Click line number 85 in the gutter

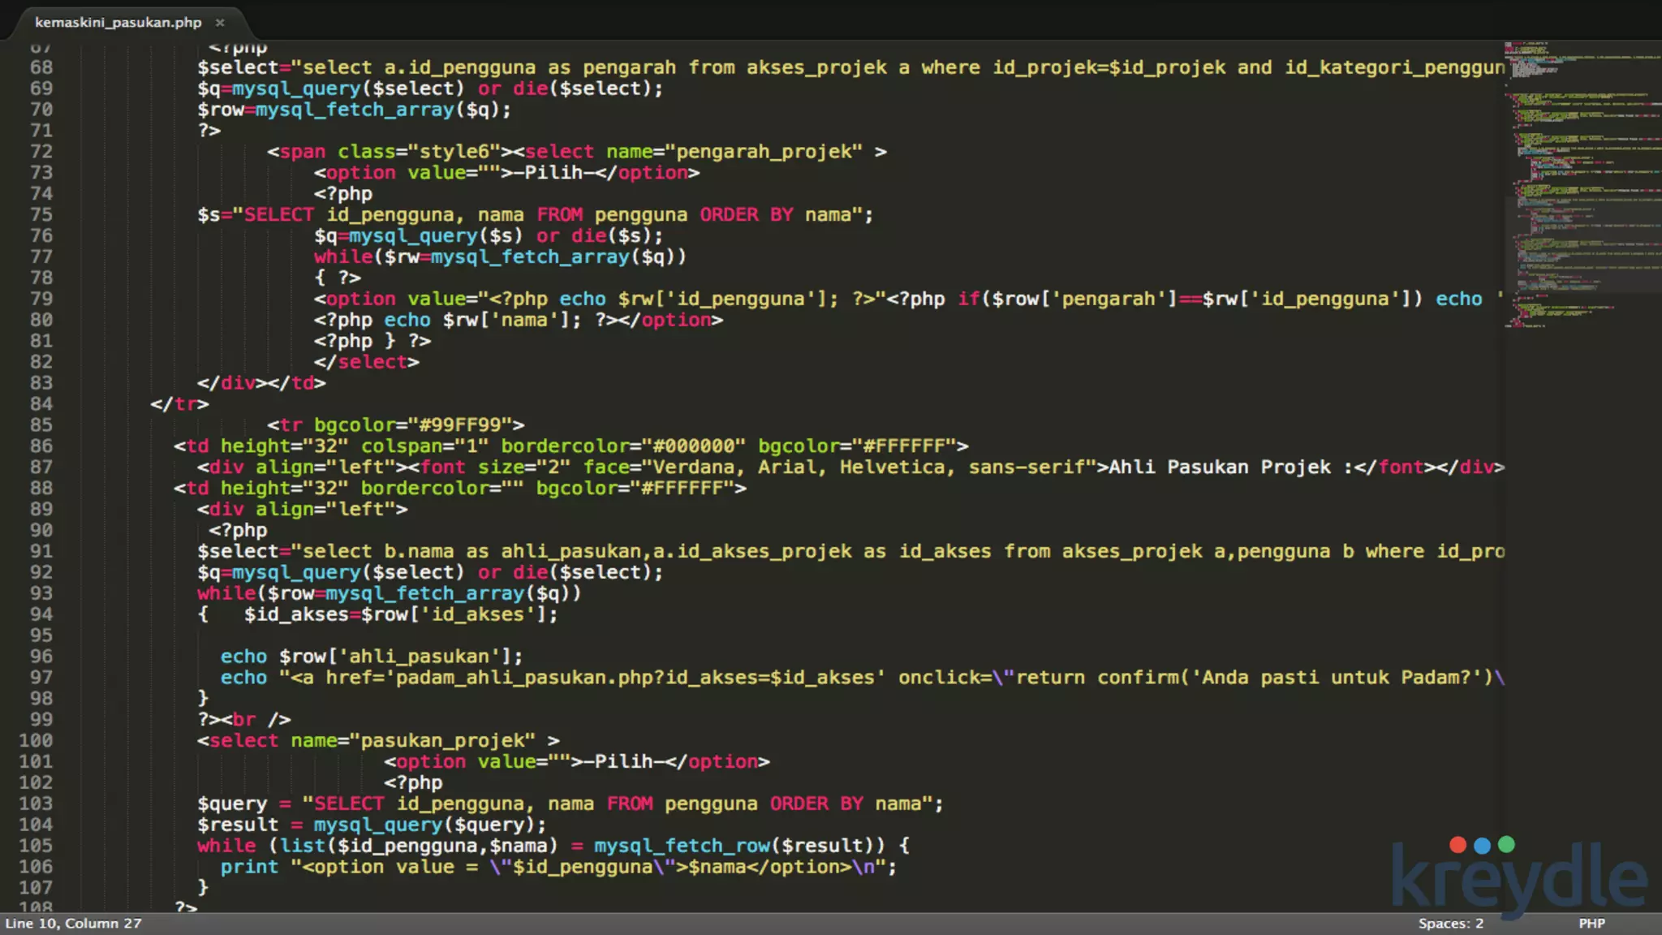point(41,425)
